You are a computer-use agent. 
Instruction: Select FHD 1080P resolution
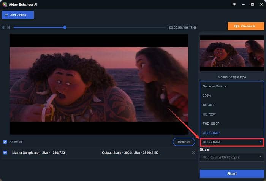232,124
